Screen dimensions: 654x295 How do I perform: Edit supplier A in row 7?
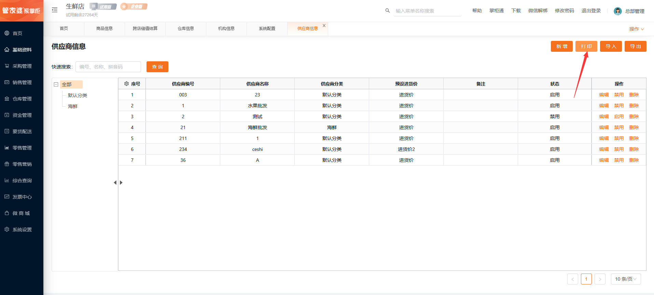[x=604, y=160]
